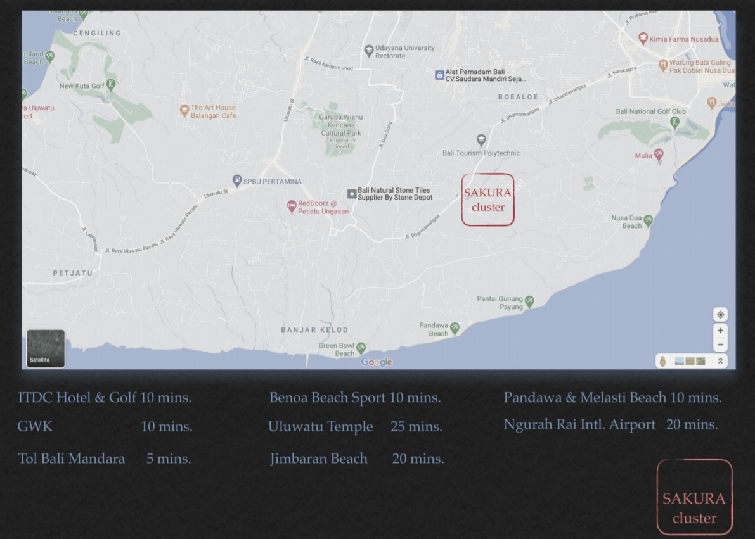Click the BANJAR KELOD area label
755x539 pixels.
314,329
